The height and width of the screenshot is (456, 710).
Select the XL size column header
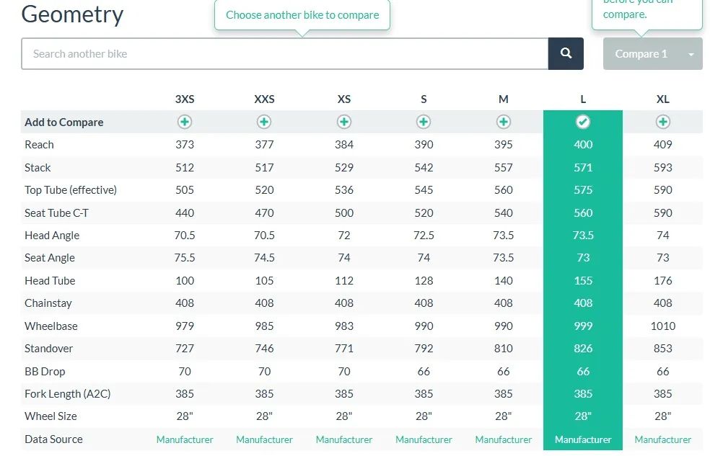pos(663,99)
